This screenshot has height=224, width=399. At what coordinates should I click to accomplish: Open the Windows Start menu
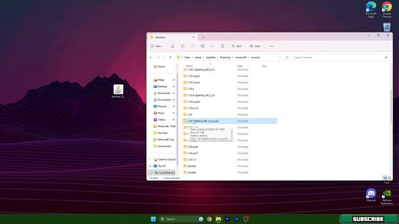point(153,219)
